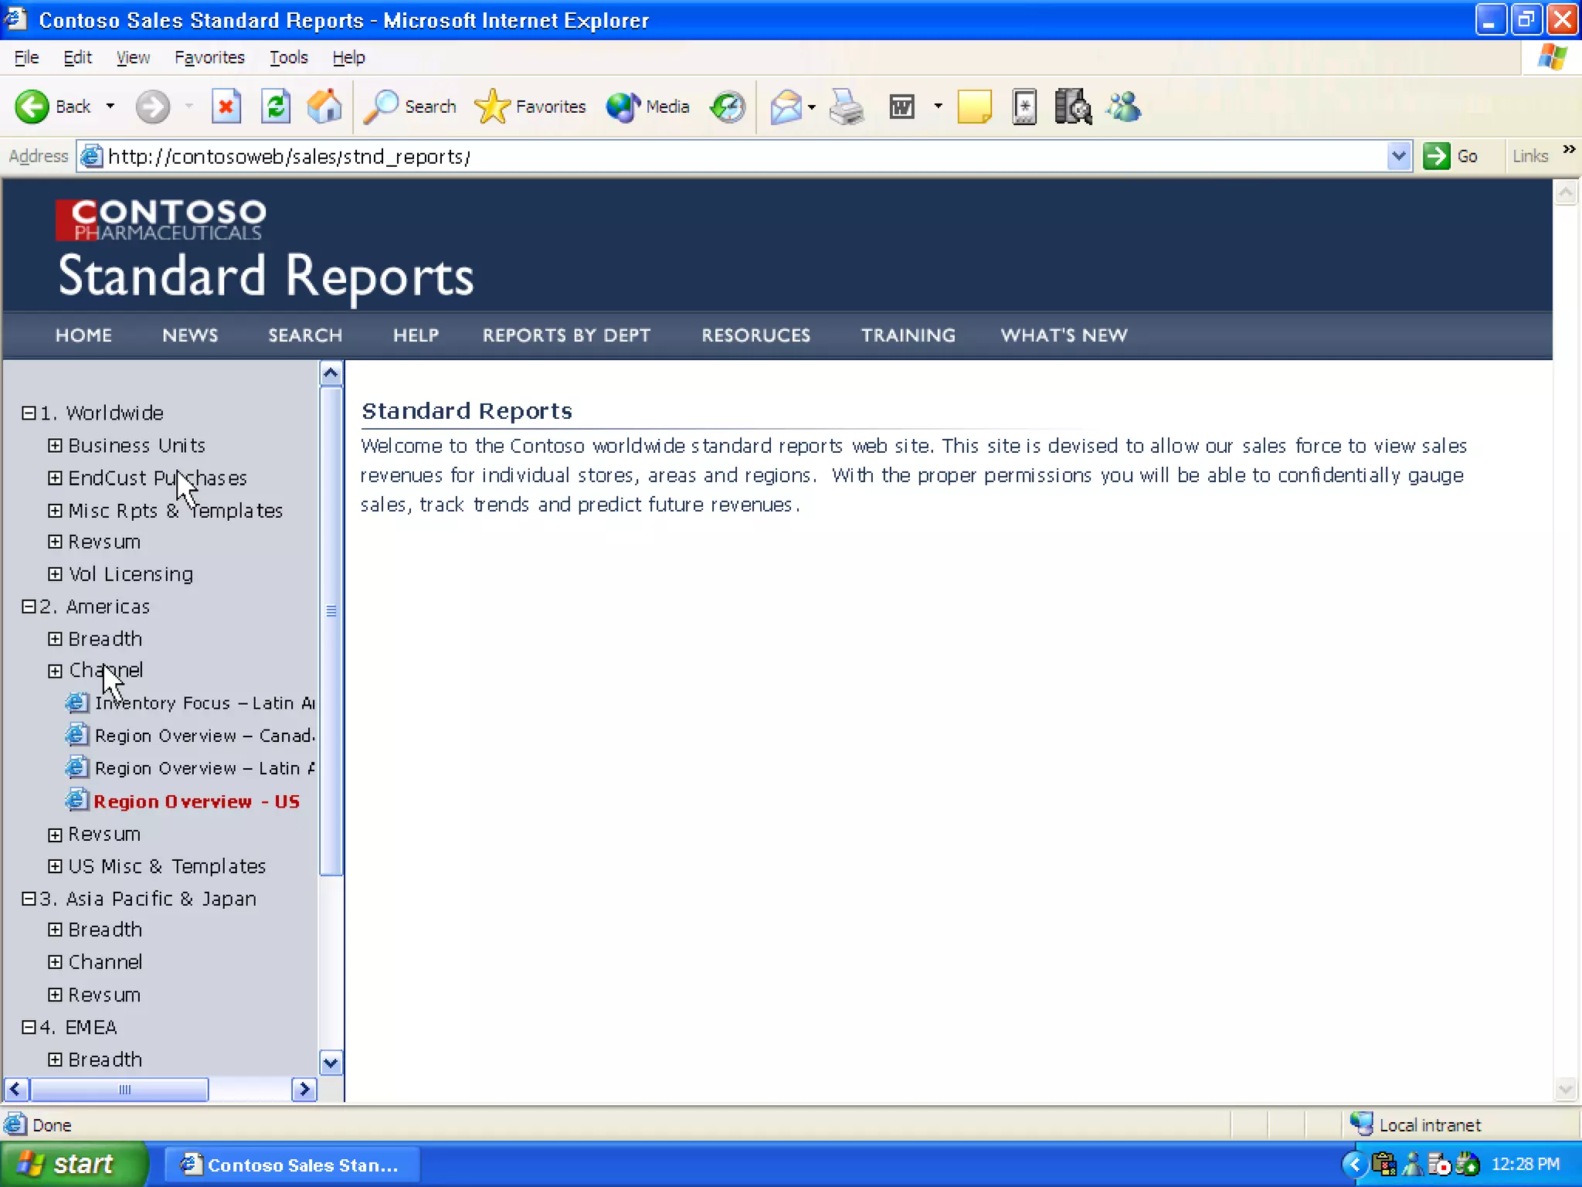Collapse the 2. Americas tree node
The height and width of the screenshot is (1187, 1582).
tap(29, 607)
